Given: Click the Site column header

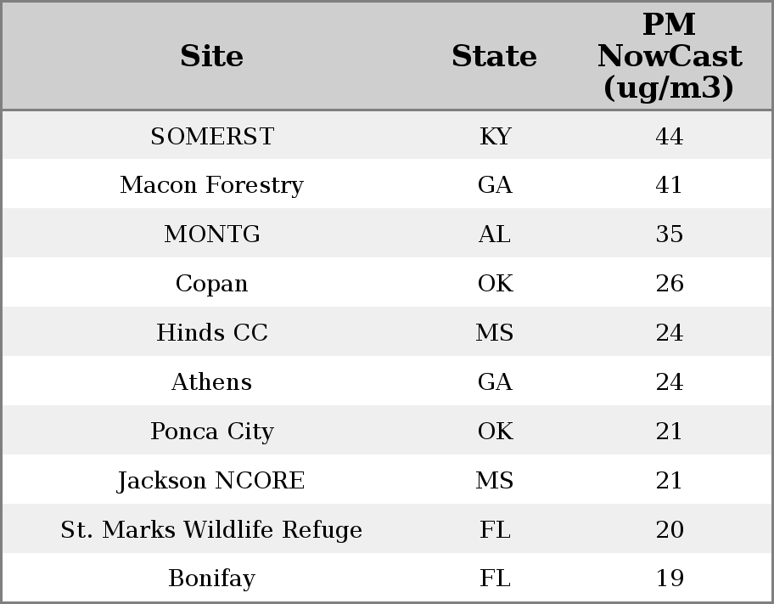Looking at the screenshot, I should tap(211, 56).
